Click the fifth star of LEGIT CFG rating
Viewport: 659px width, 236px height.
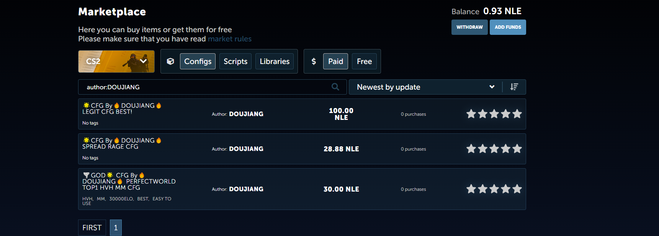point(517,114)
